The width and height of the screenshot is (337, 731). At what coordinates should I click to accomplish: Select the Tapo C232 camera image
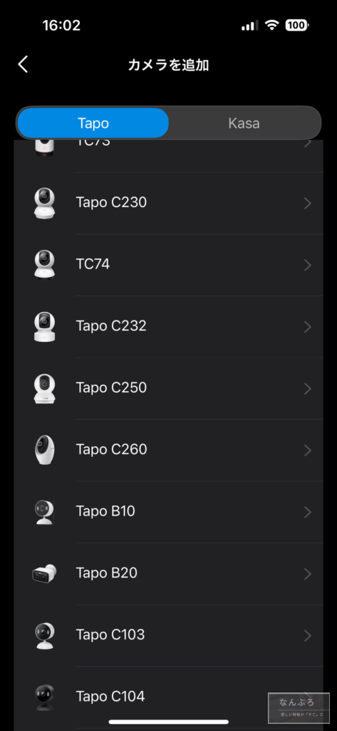45,326
